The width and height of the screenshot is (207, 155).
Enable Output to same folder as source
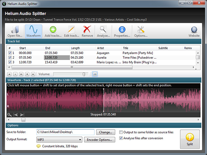point(121,132)
